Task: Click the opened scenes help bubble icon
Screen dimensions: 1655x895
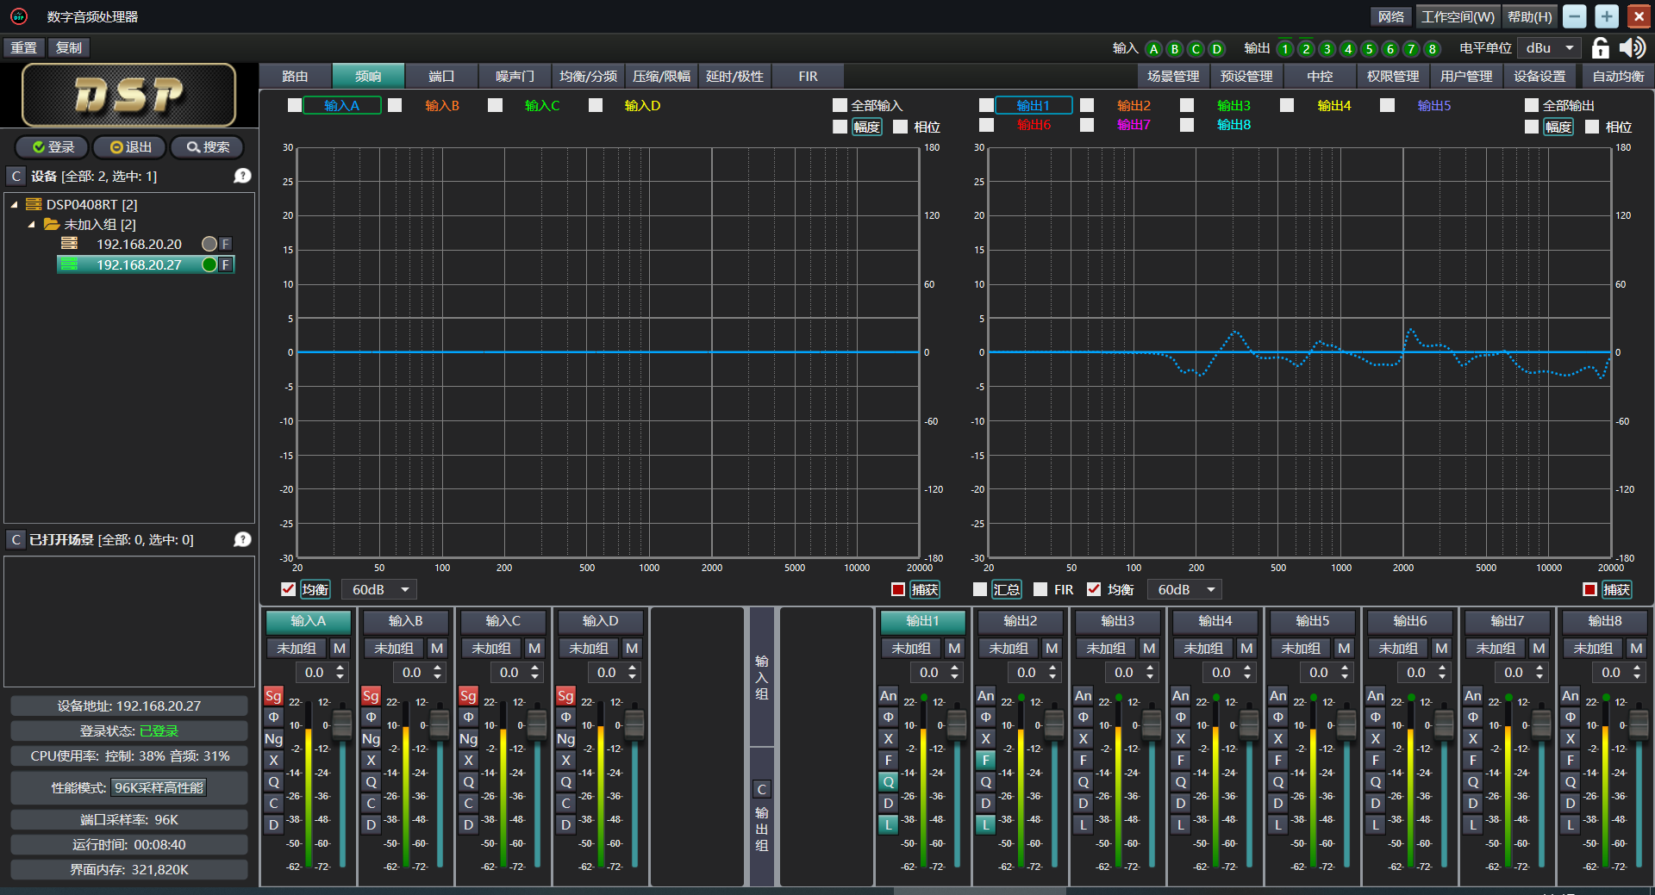Action: (x=242, y=539)
